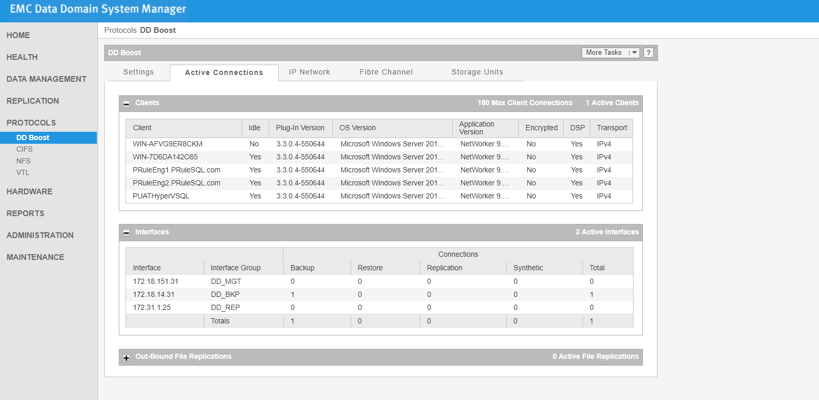Image resolution: width=819 pixels, height=400 pixels.
Task: Click the Replication column header
Action: coord(463,268)
